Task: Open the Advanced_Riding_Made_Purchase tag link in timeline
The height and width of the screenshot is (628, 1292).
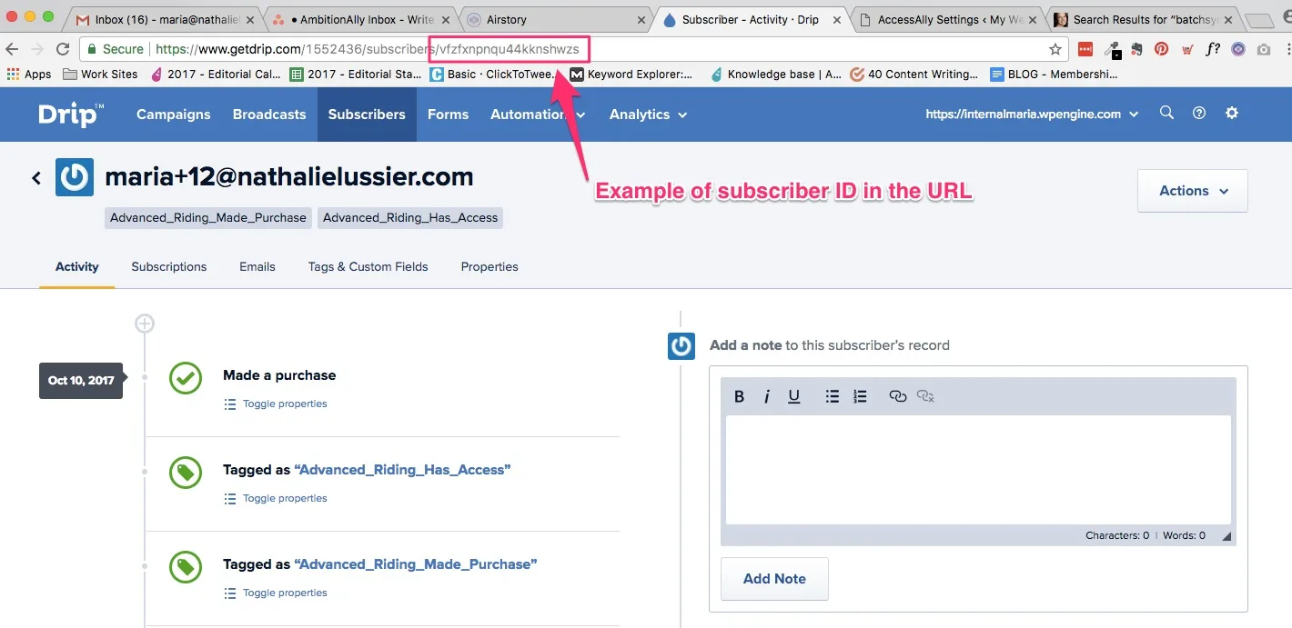Action: 416,564
